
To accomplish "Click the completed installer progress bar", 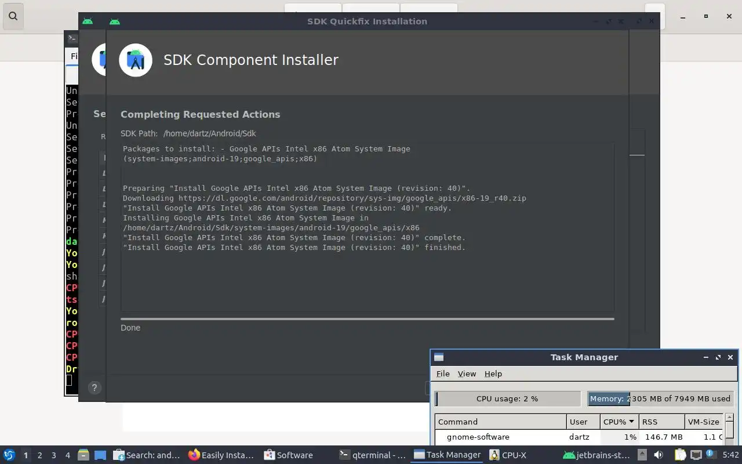I will (x=368, y=318).
